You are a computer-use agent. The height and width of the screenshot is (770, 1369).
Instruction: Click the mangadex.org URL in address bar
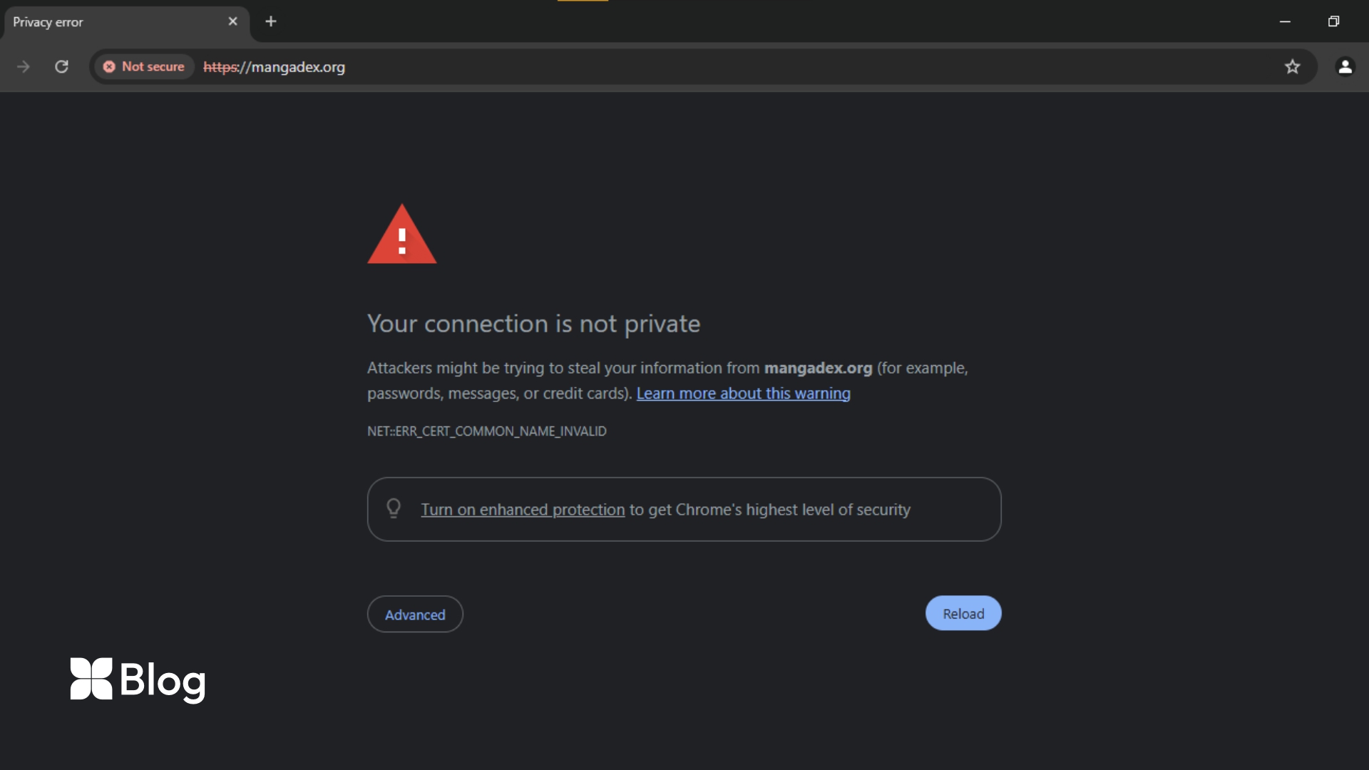tap(274, 67)
